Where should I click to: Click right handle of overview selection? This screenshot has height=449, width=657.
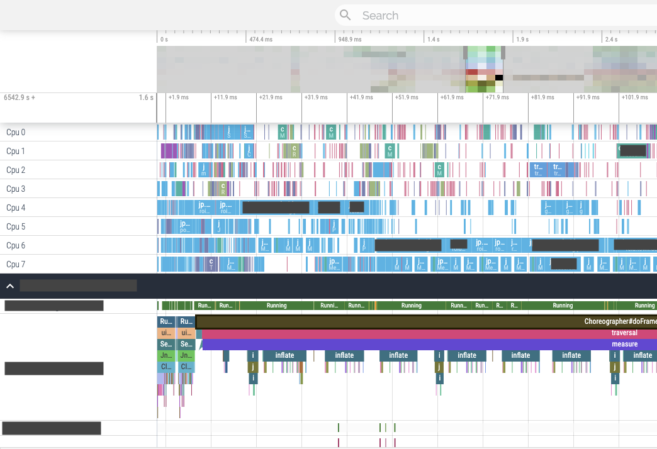pyautogui.click(x=503, y=53)
